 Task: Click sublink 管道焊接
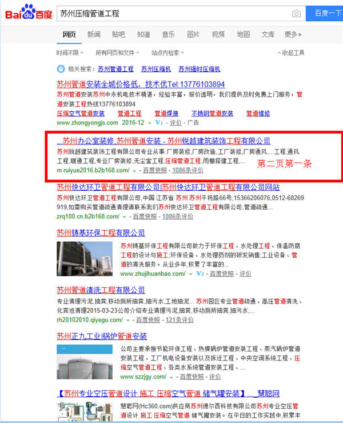click(x=166, y=113)
